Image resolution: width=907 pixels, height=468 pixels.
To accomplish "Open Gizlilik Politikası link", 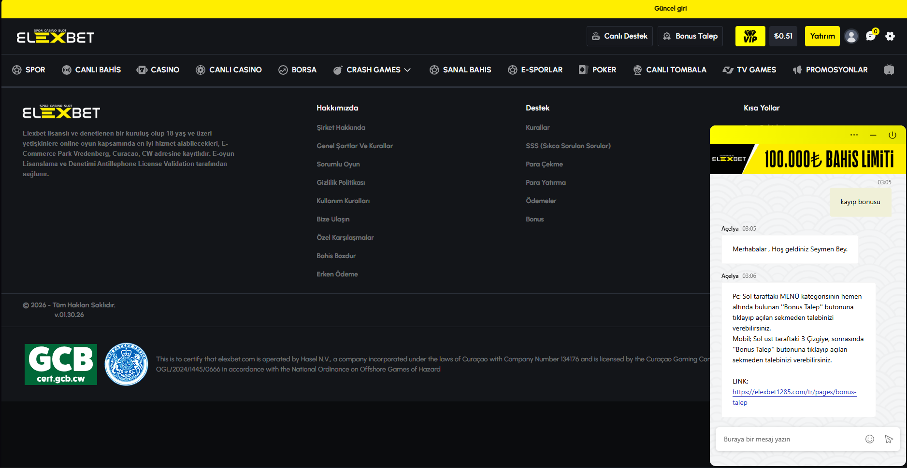I will pos(341,182).
